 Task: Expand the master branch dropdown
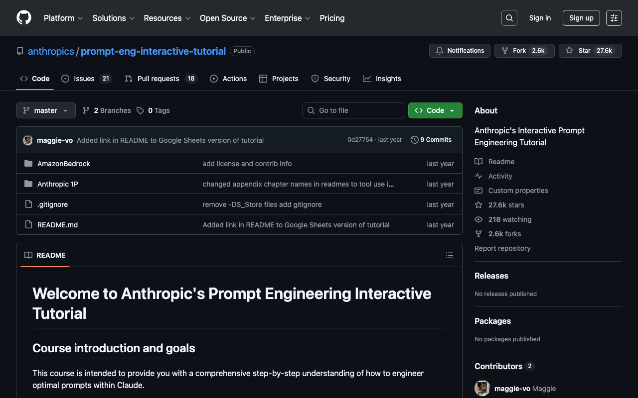pos(46,110)
